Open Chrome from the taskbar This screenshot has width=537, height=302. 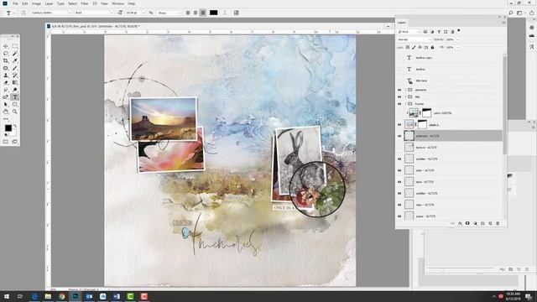click(x=61, y=296)
